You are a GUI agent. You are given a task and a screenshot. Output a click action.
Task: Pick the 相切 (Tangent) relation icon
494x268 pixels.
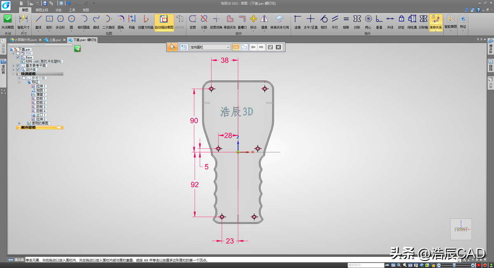[324, 19]
